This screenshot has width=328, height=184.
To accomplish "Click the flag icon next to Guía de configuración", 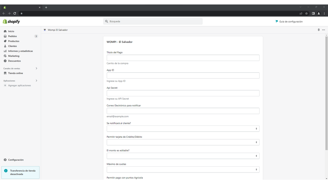I will coord(277,21).
